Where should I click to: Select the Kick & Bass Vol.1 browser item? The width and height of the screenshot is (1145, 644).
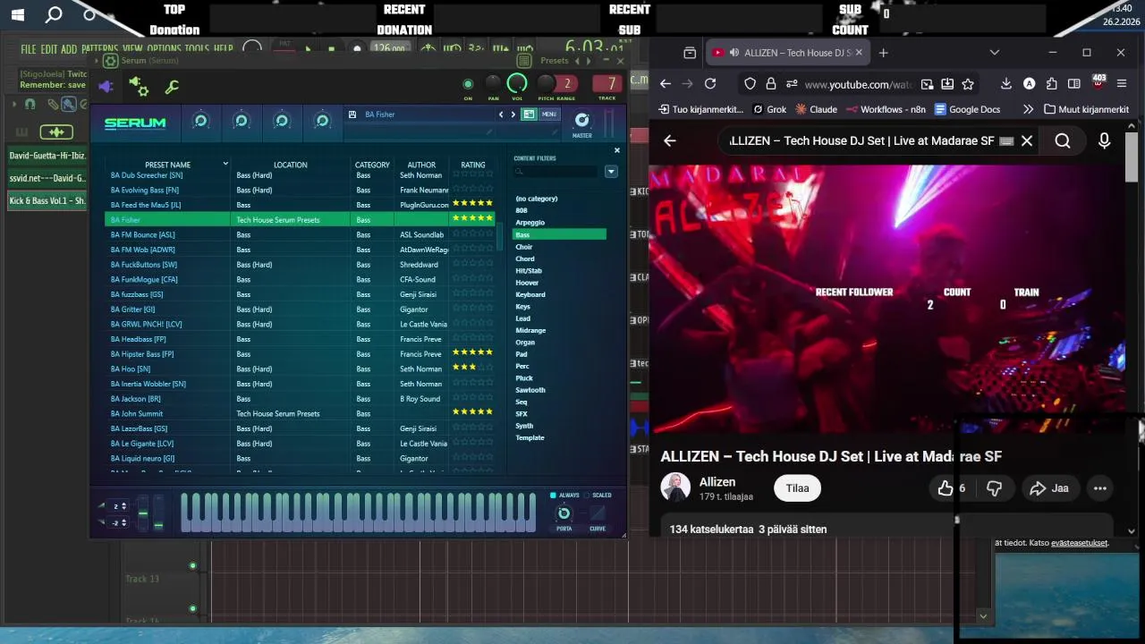[x=47, y=201]
